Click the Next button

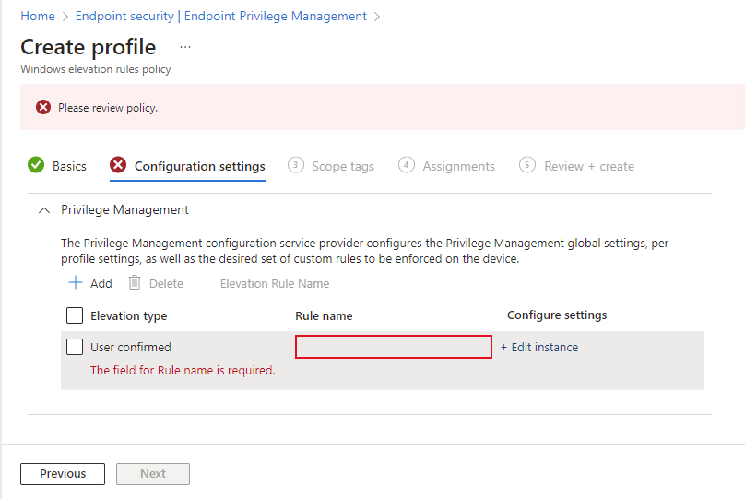[153, 474]
